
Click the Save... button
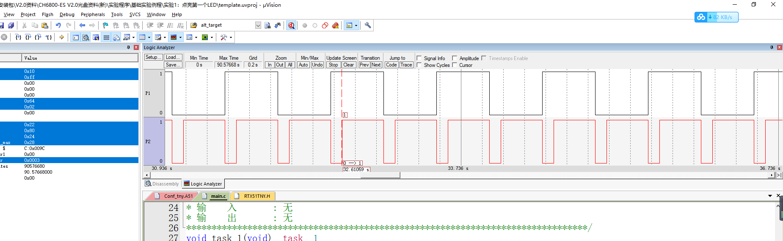tap(173, 65)
